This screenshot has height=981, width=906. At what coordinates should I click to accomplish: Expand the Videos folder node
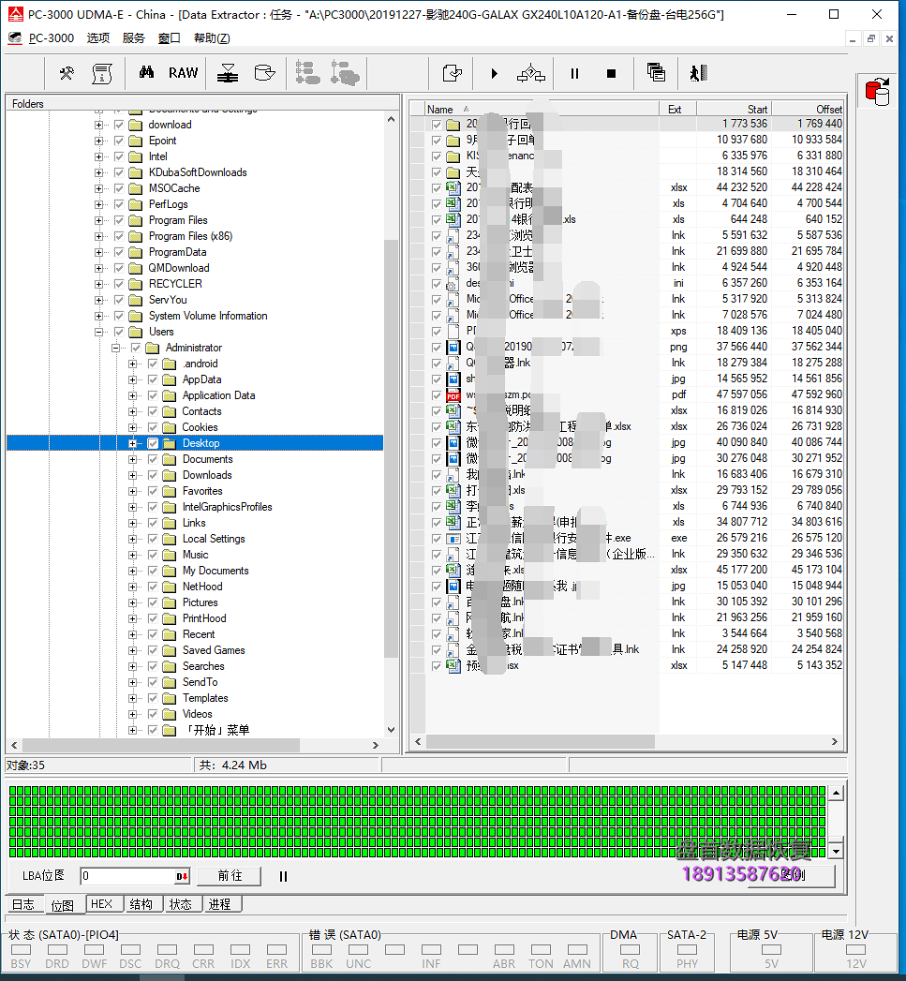click(133, 714)
